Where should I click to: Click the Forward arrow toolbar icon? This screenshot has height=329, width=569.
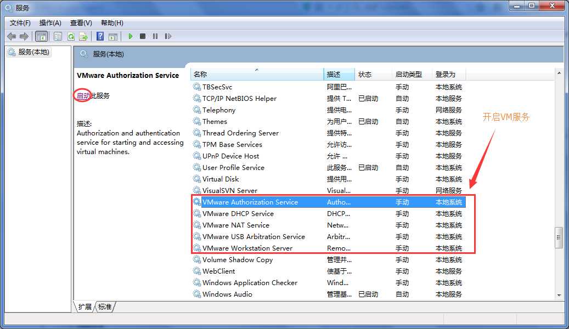pos(24,36)
